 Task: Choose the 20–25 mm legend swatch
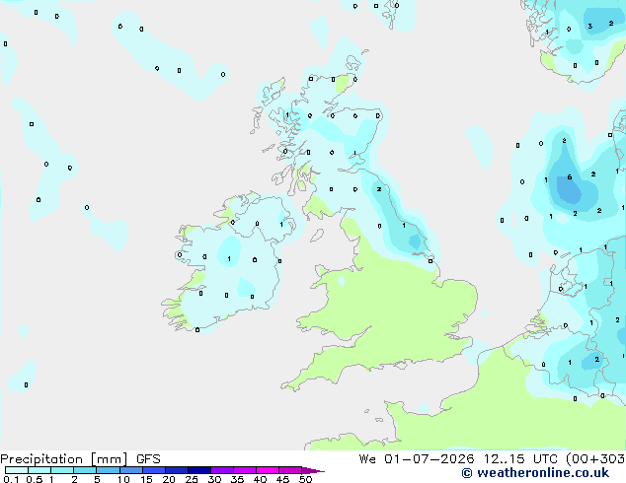click(177, 470)
